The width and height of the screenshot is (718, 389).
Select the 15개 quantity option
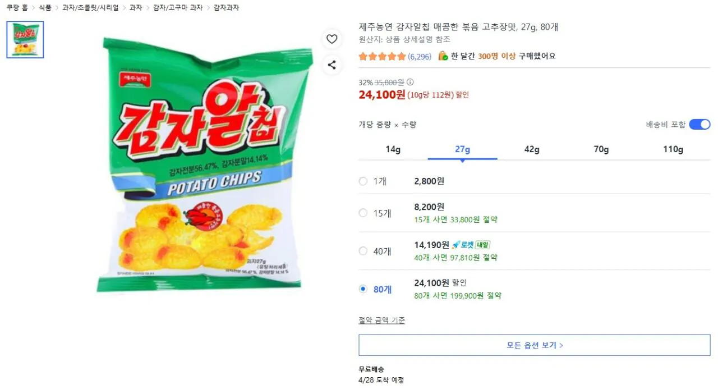click(363, 213)
